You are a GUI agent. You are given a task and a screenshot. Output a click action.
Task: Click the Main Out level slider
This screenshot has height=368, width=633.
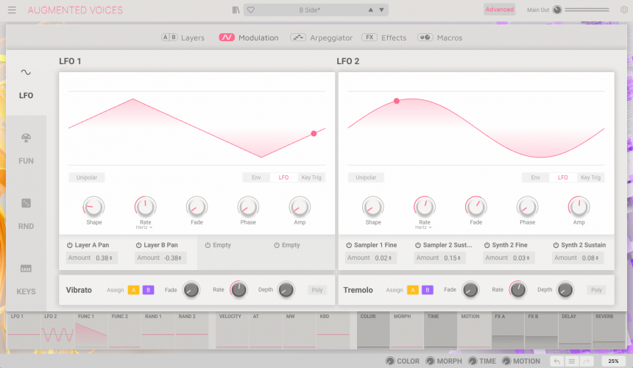[587, 10]
